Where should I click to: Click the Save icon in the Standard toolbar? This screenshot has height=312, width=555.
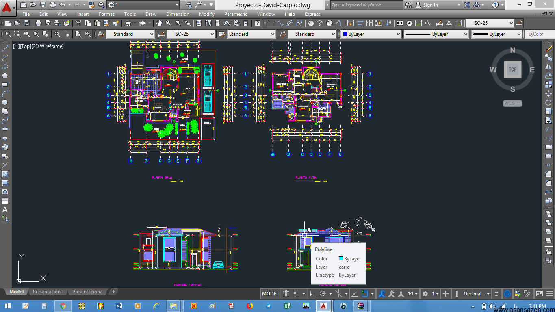[26, 23]
